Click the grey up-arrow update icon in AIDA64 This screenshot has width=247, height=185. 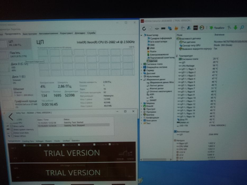click(229, 28)
